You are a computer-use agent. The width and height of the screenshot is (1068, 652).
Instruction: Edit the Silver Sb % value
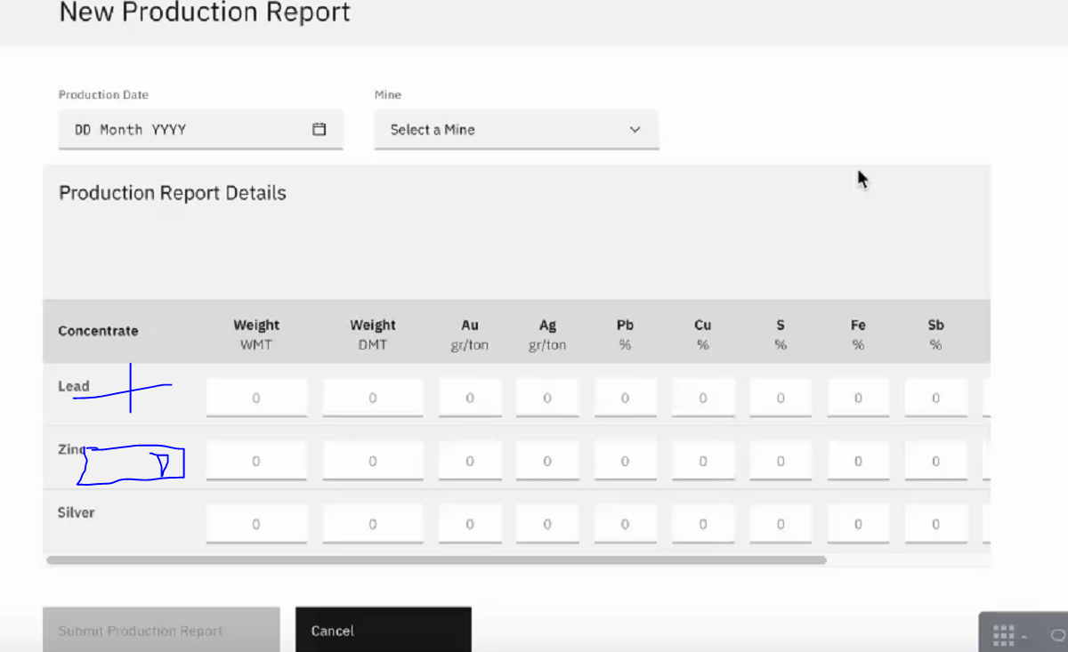coord(936,524)
